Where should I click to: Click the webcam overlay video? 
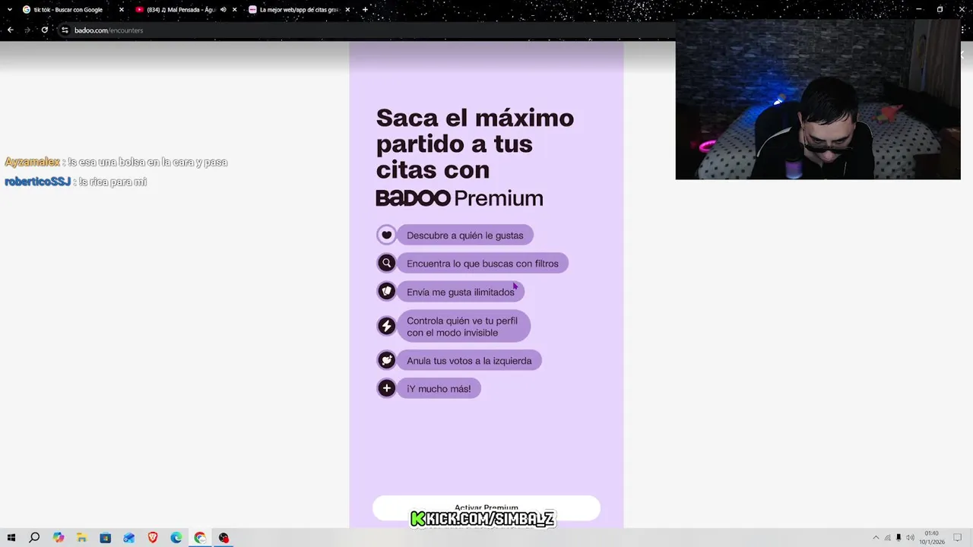(x=818, y=100)
